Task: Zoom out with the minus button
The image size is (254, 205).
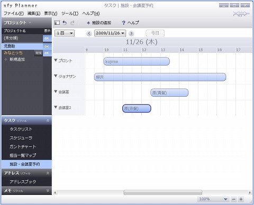Action: tap(233, 199)
